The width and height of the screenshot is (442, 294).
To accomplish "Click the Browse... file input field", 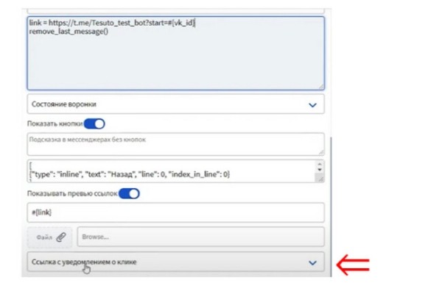I will (x=200, y=237).
